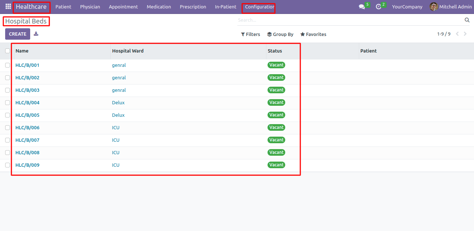Check the box for HLC/B/007

7,140
